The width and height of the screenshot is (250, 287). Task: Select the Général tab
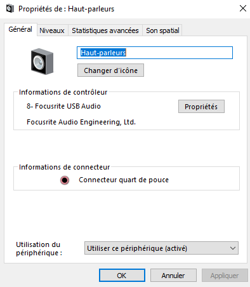pyautogui.click(x=20, y=29)
